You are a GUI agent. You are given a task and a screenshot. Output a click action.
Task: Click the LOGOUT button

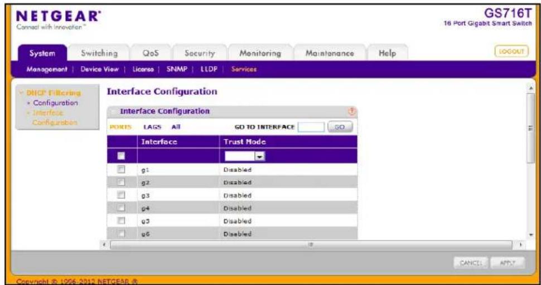pyautogui.click(x=511, y=52)
